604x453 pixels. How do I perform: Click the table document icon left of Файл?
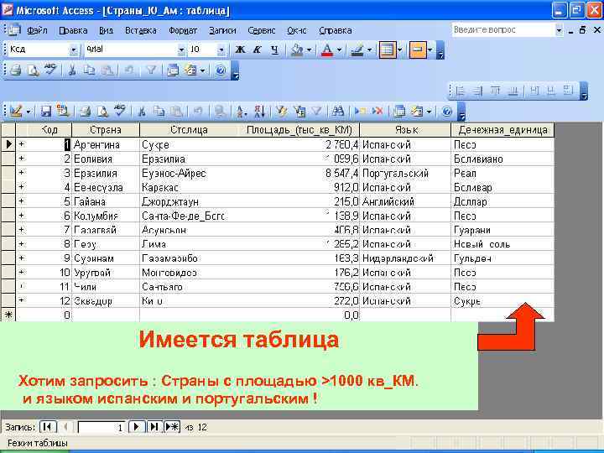coord(14,30)
